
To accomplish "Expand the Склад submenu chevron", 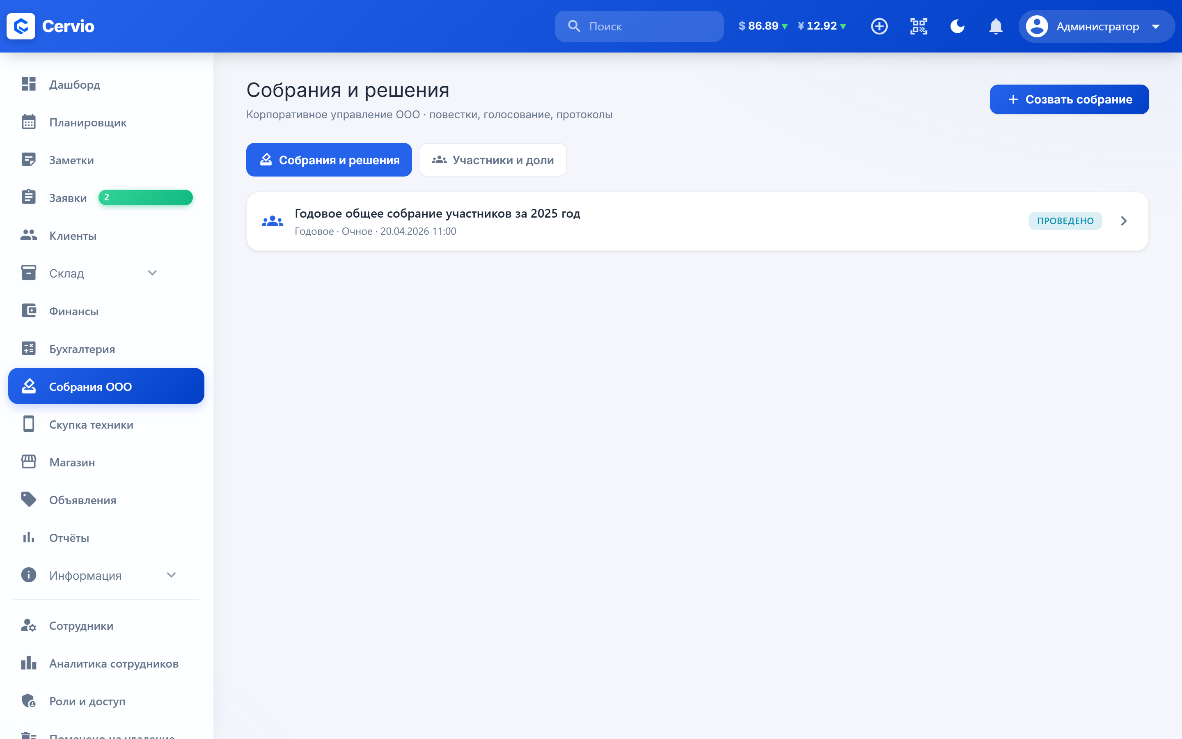I will tap(152, 273).
